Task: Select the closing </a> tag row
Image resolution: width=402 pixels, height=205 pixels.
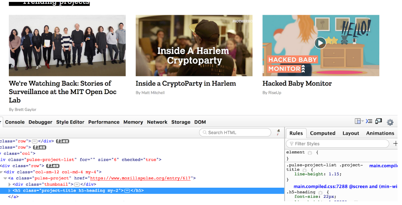Action: [142, 197]
